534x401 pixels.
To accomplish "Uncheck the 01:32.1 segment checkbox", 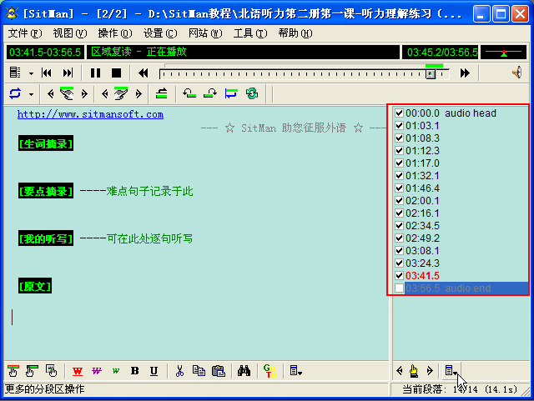I will click(x=399, y=176).
